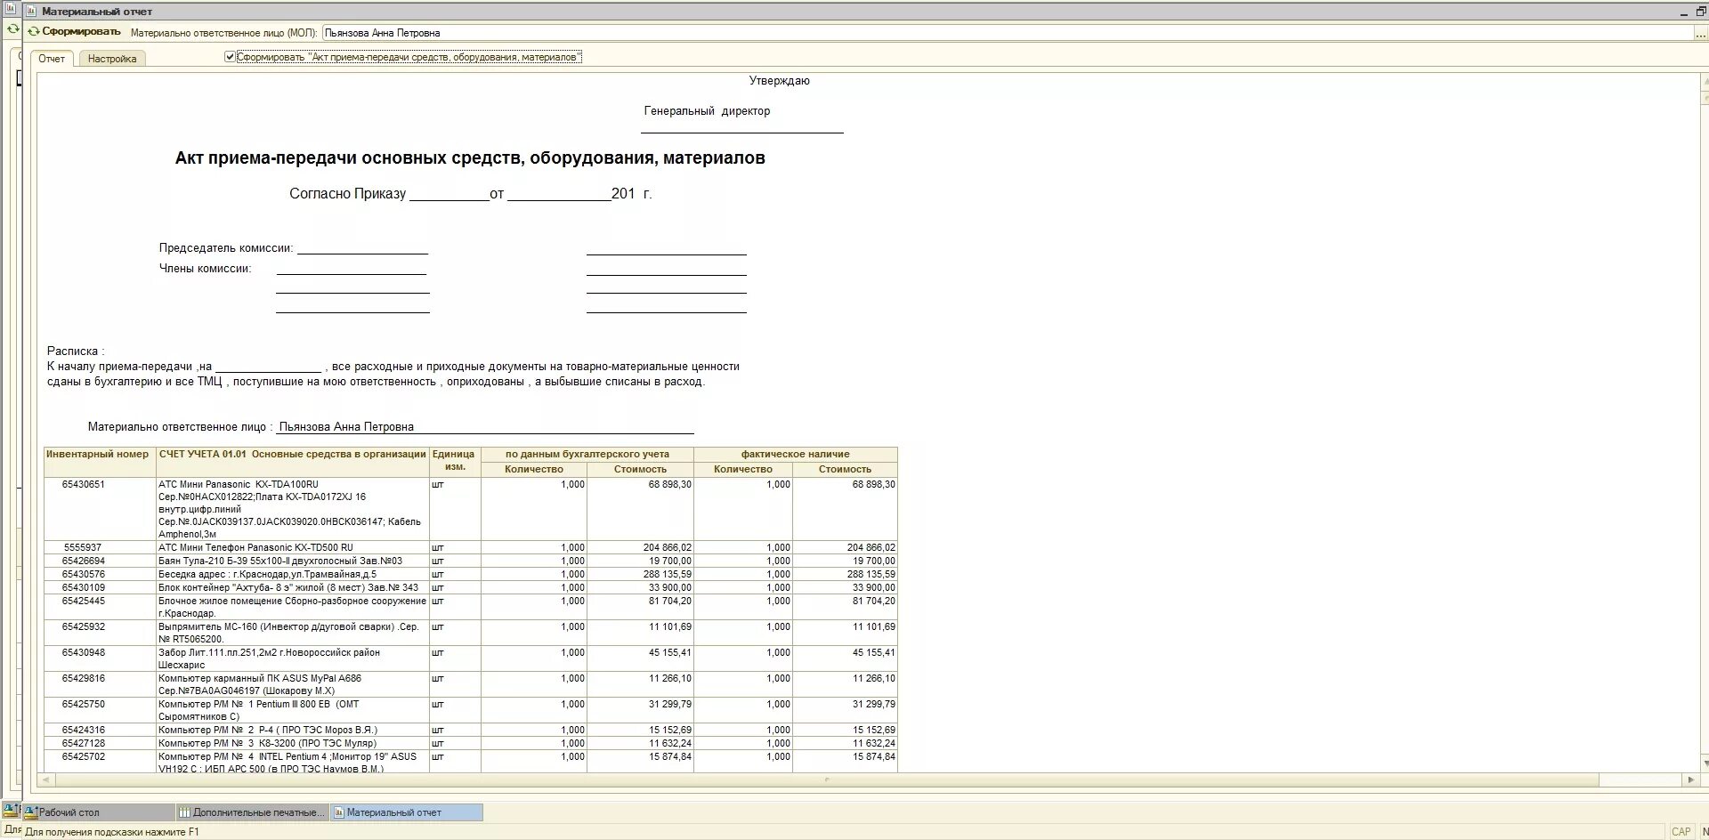Click the 'Согласно Приказу' line

[x=471, y=194]
